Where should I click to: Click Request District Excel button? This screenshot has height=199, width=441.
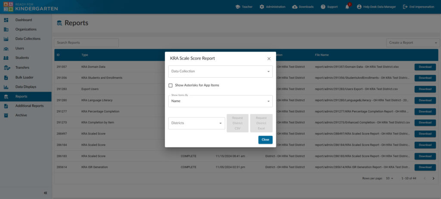click(x=261, y=123)
